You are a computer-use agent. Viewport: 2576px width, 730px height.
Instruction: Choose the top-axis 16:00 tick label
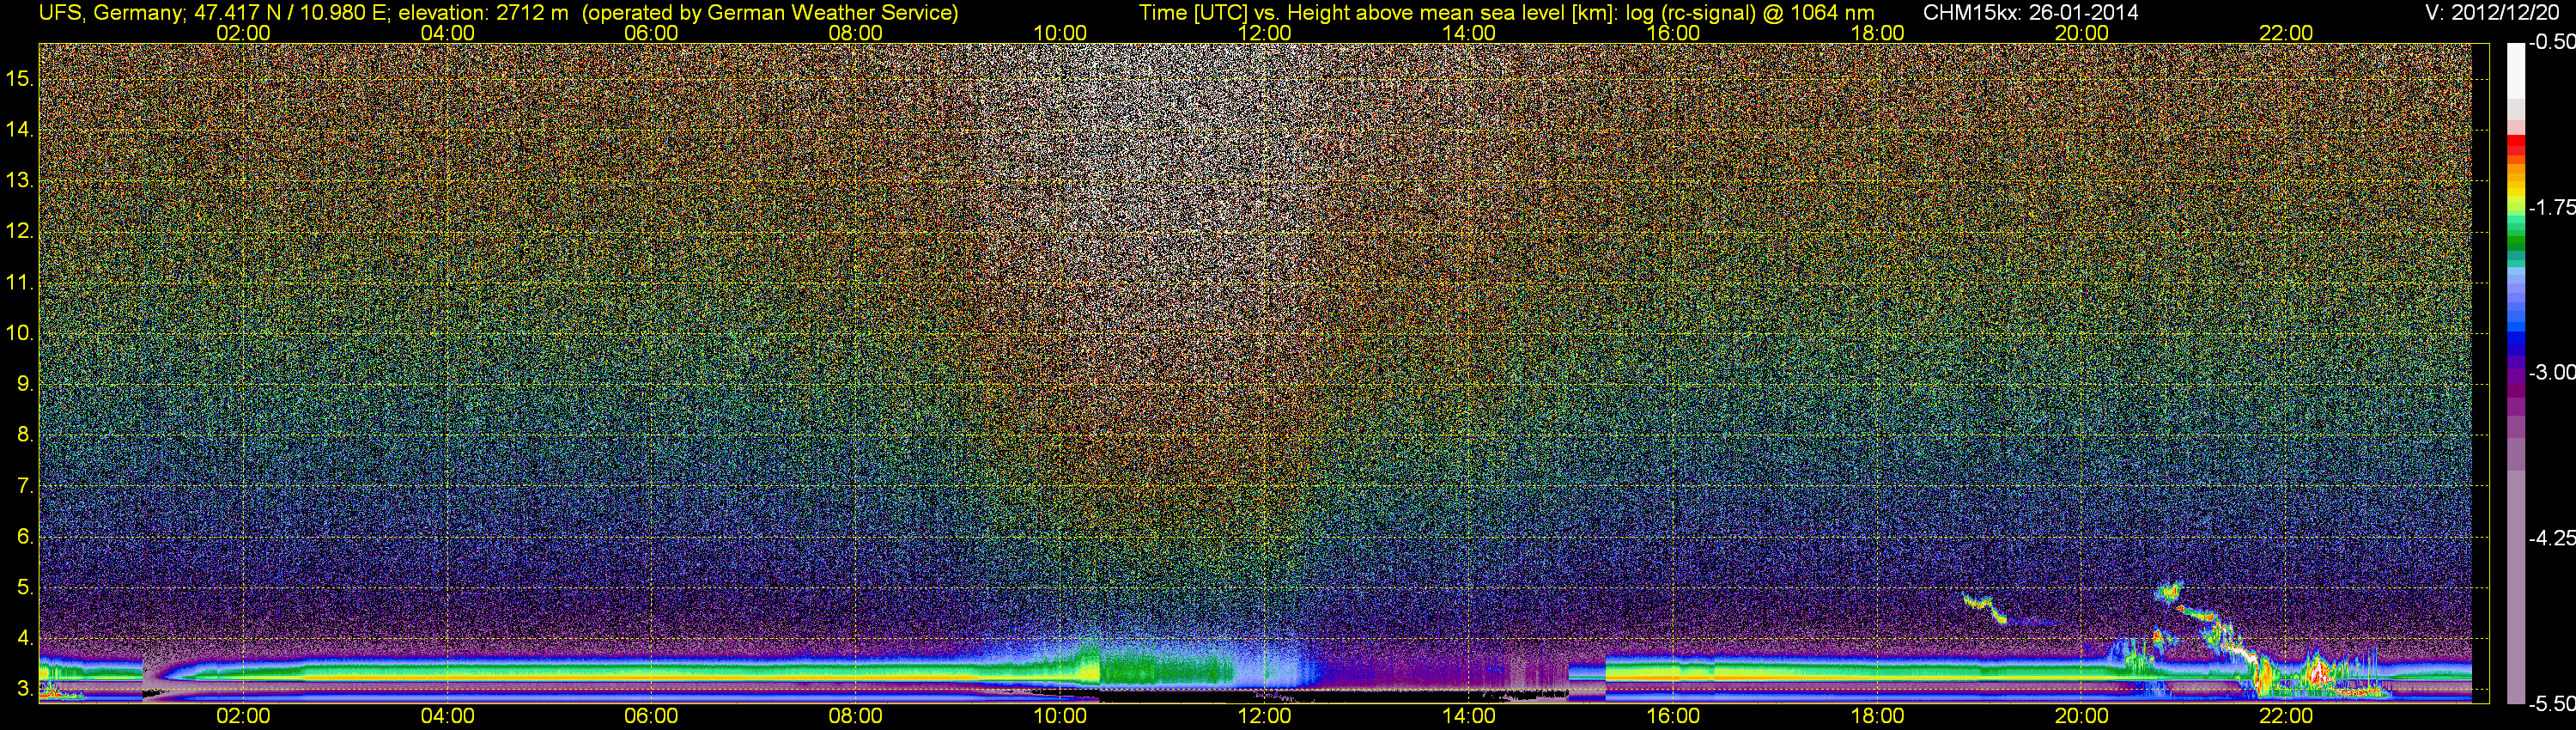(1673, 33)
